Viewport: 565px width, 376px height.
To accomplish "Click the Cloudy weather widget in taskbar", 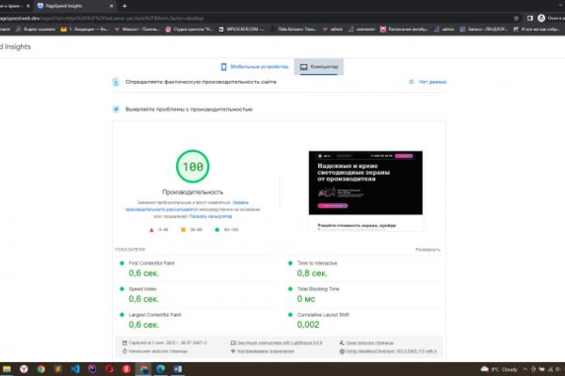I will [499, 369].
